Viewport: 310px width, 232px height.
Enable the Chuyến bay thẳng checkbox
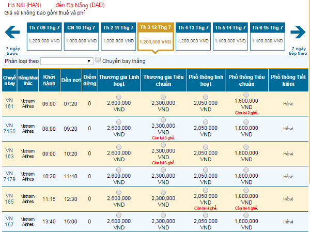(x=98, y=60)
